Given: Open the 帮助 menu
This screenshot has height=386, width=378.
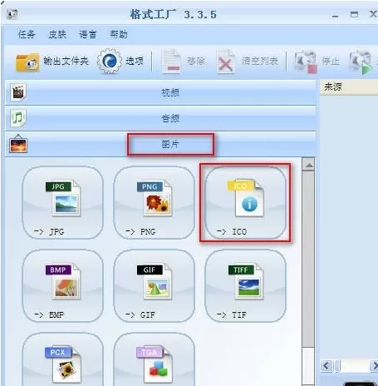Looking at the screenshot, I should (119, 34).
